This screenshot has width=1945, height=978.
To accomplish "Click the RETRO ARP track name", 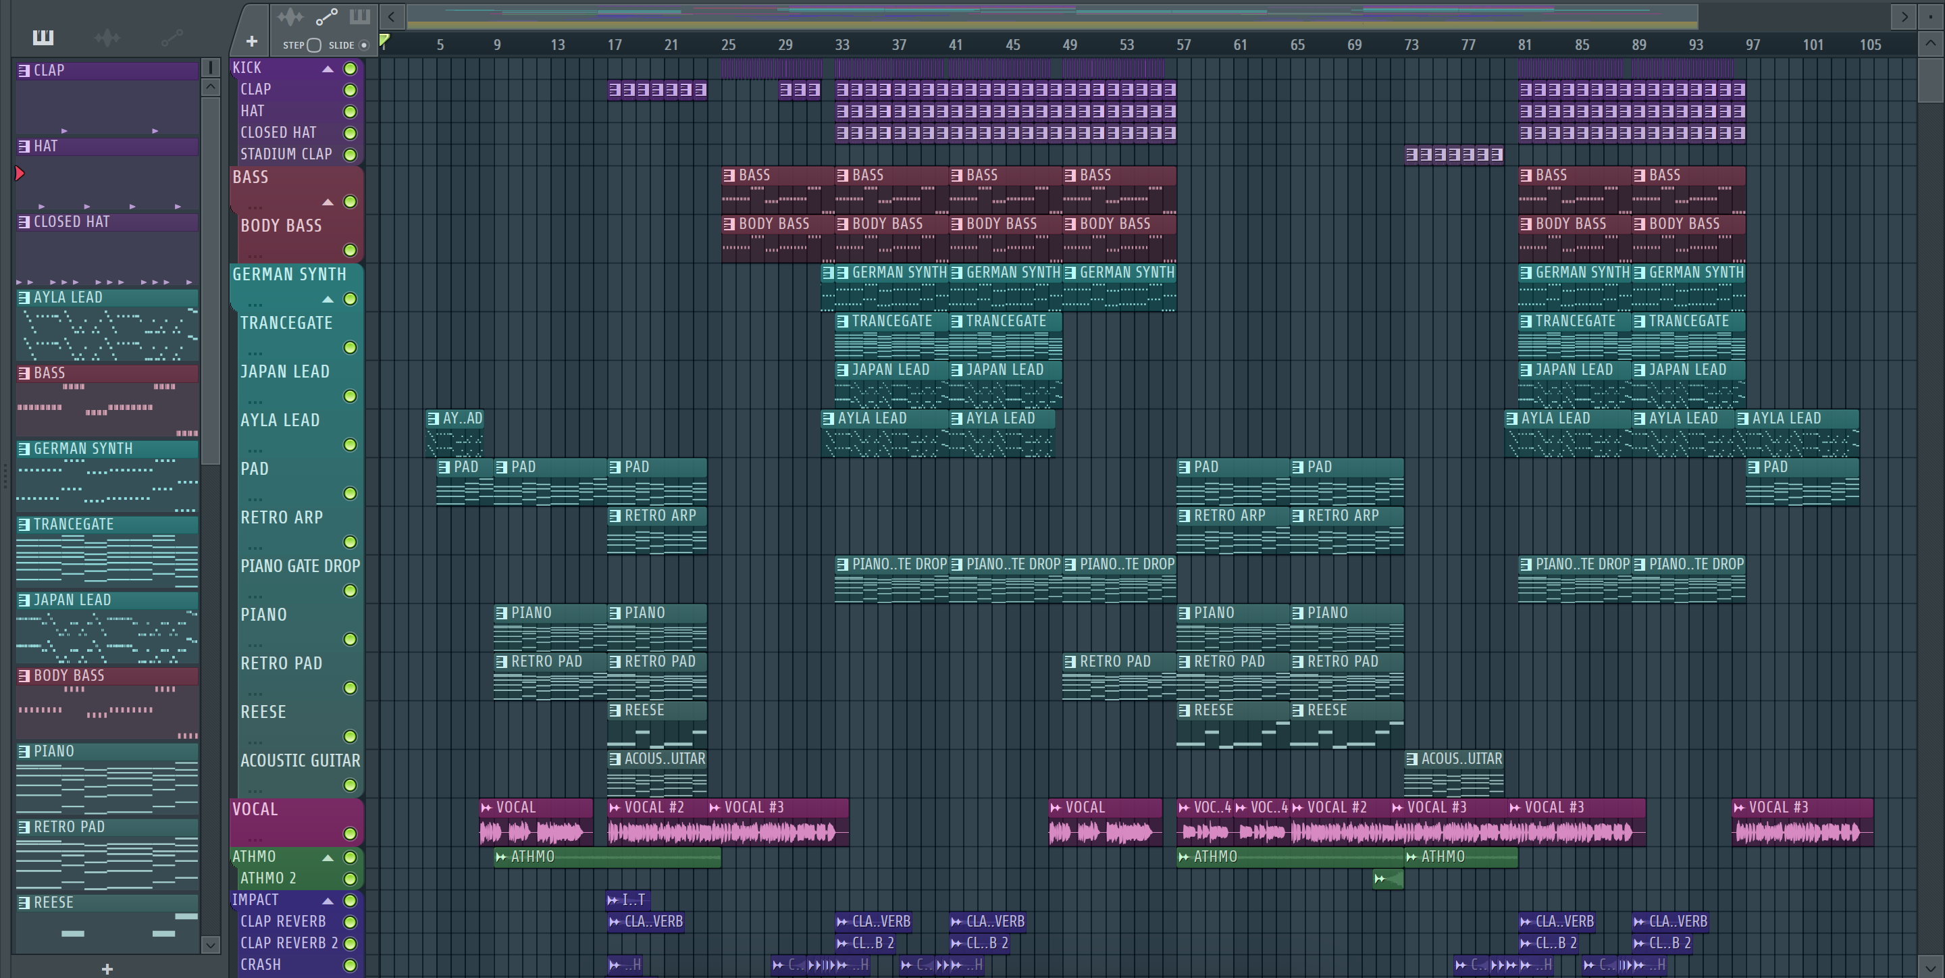I will [x=282, y=517].
